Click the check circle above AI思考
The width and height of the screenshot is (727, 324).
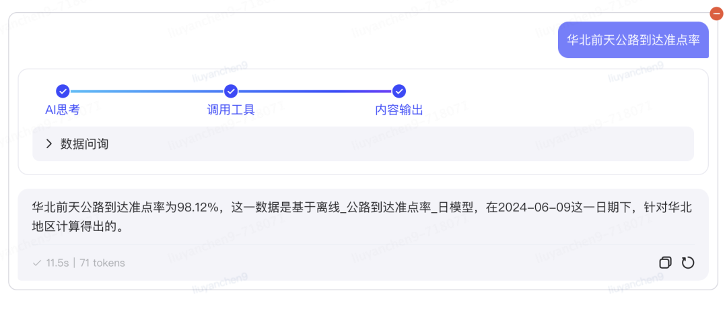(x=63, y=91)
